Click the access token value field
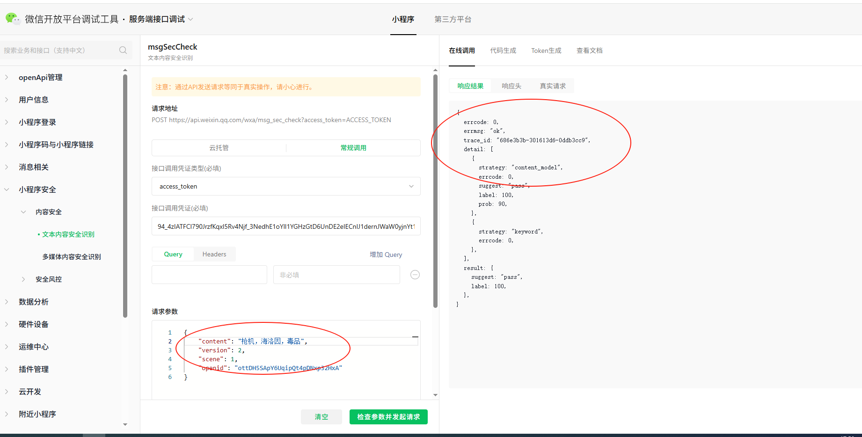 click(x=286, y=226)
